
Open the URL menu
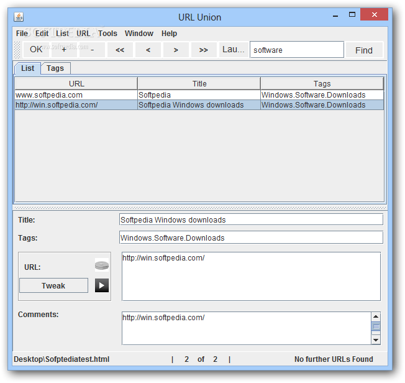tap(83, 34)
